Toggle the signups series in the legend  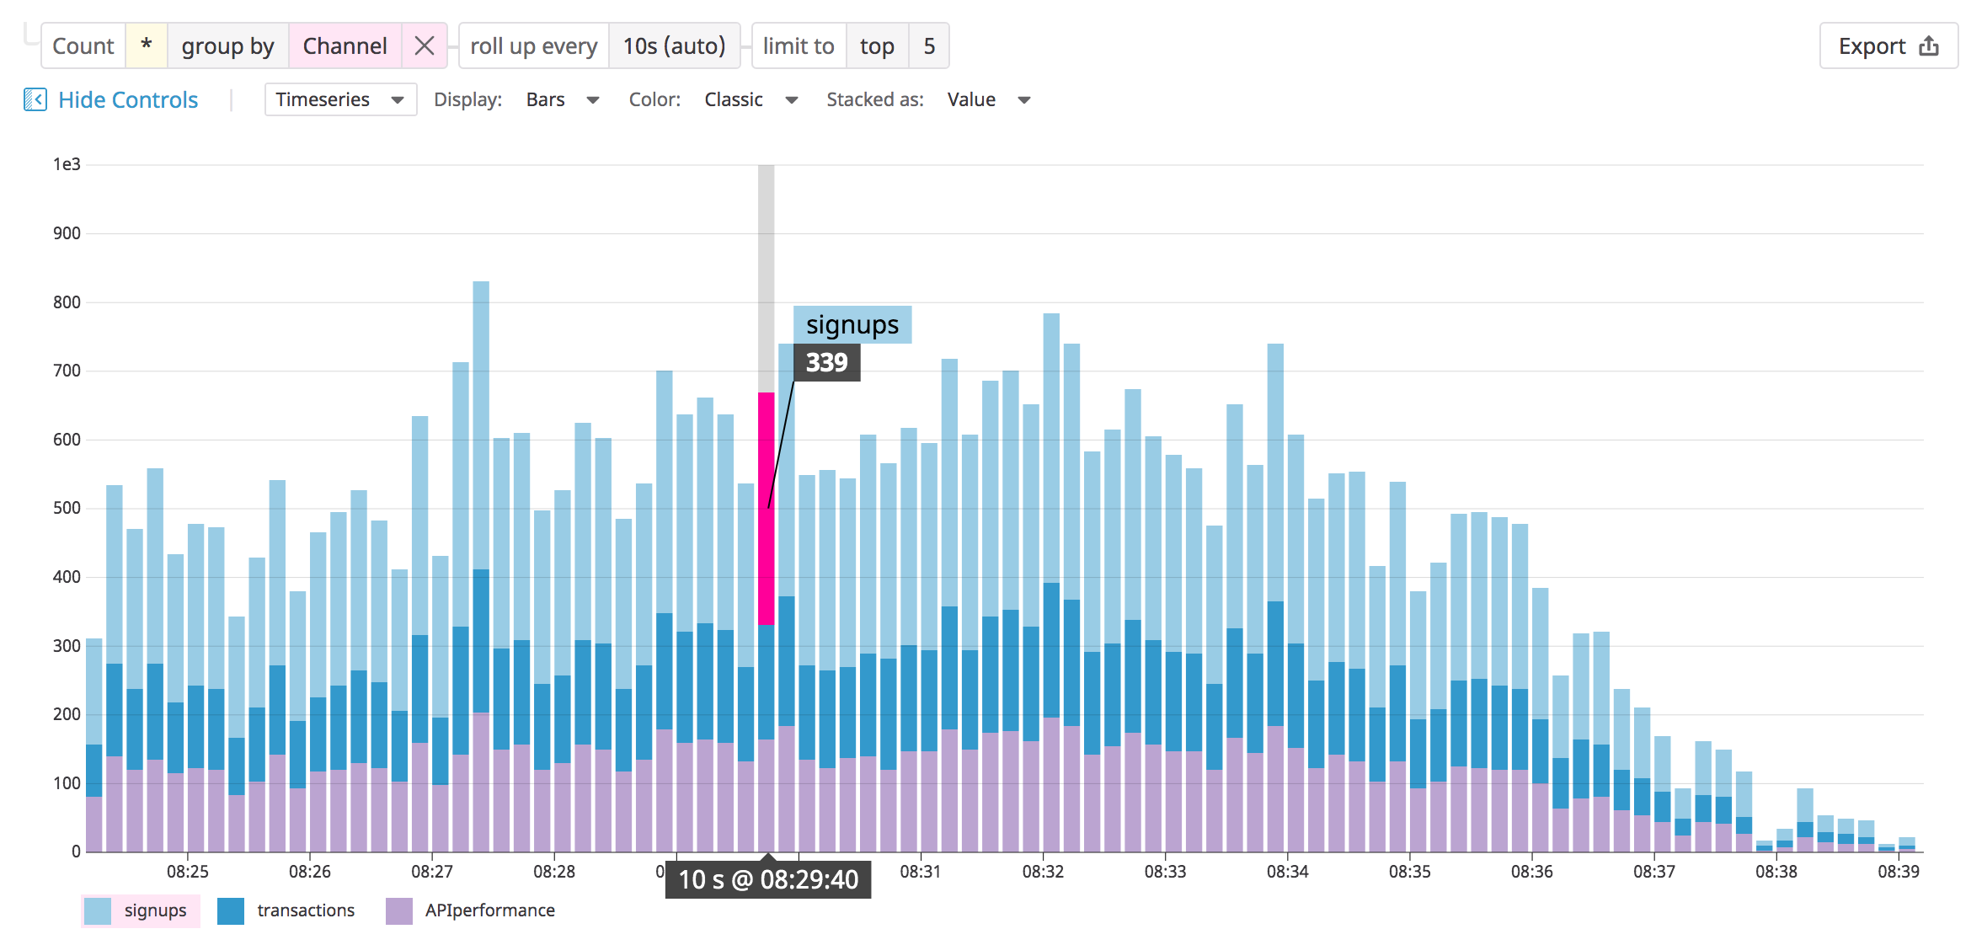(155, 910)
